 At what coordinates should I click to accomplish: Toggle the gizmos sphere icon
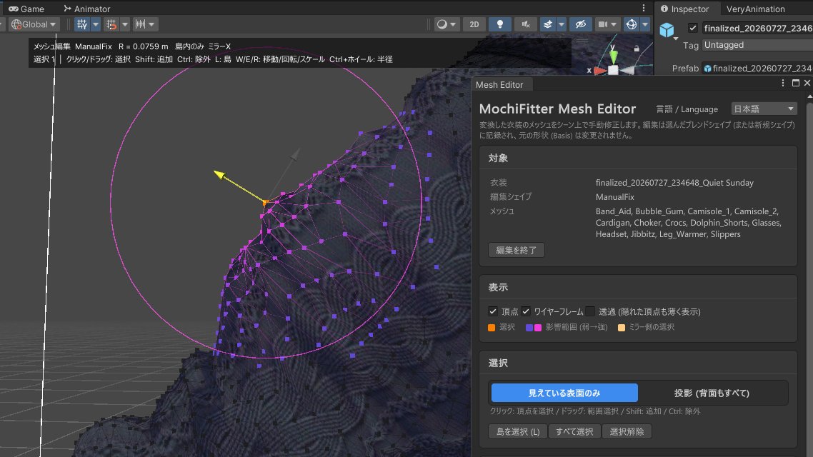click(631, 24)
